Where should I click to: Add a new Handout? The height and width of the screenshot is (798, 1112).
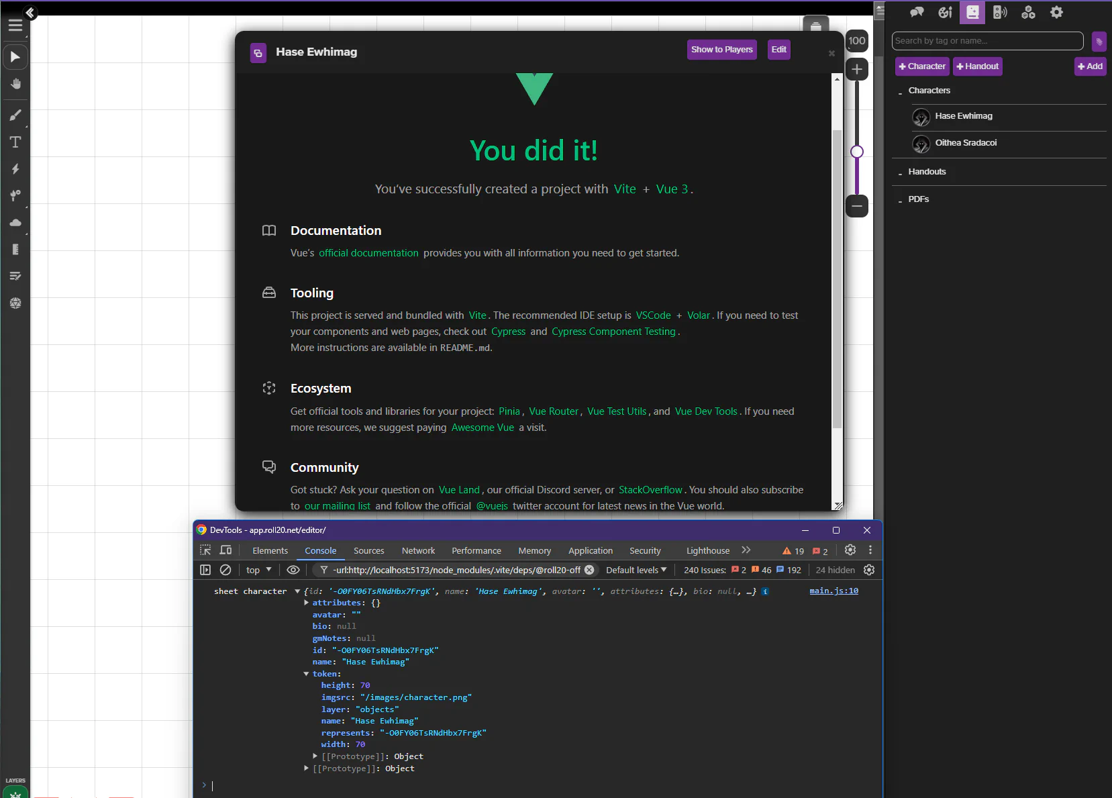tap(978, 66)
